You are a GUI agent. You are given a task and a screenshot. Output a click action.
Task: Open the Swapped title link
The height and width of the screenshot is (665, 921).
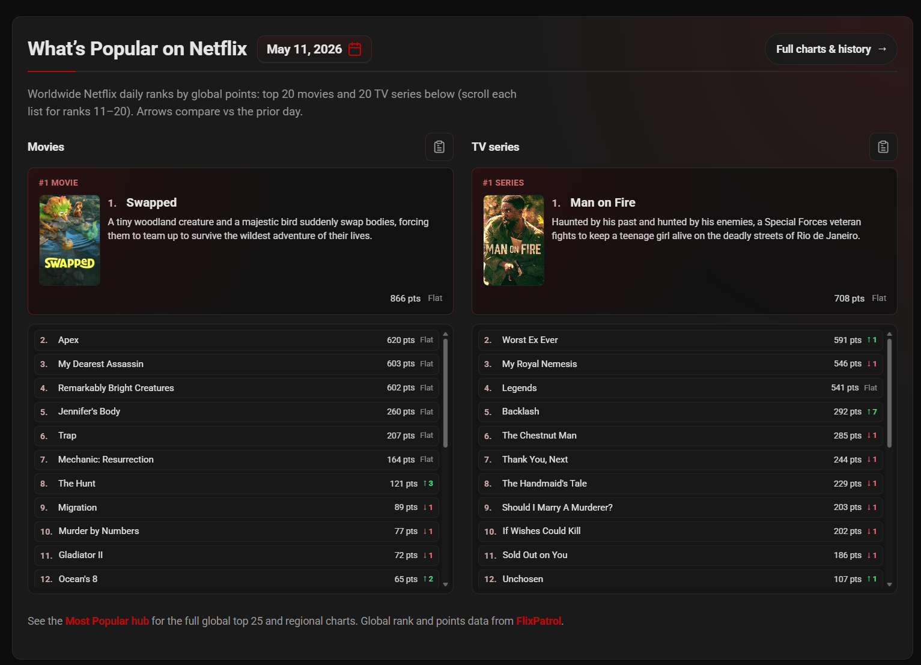151,202
